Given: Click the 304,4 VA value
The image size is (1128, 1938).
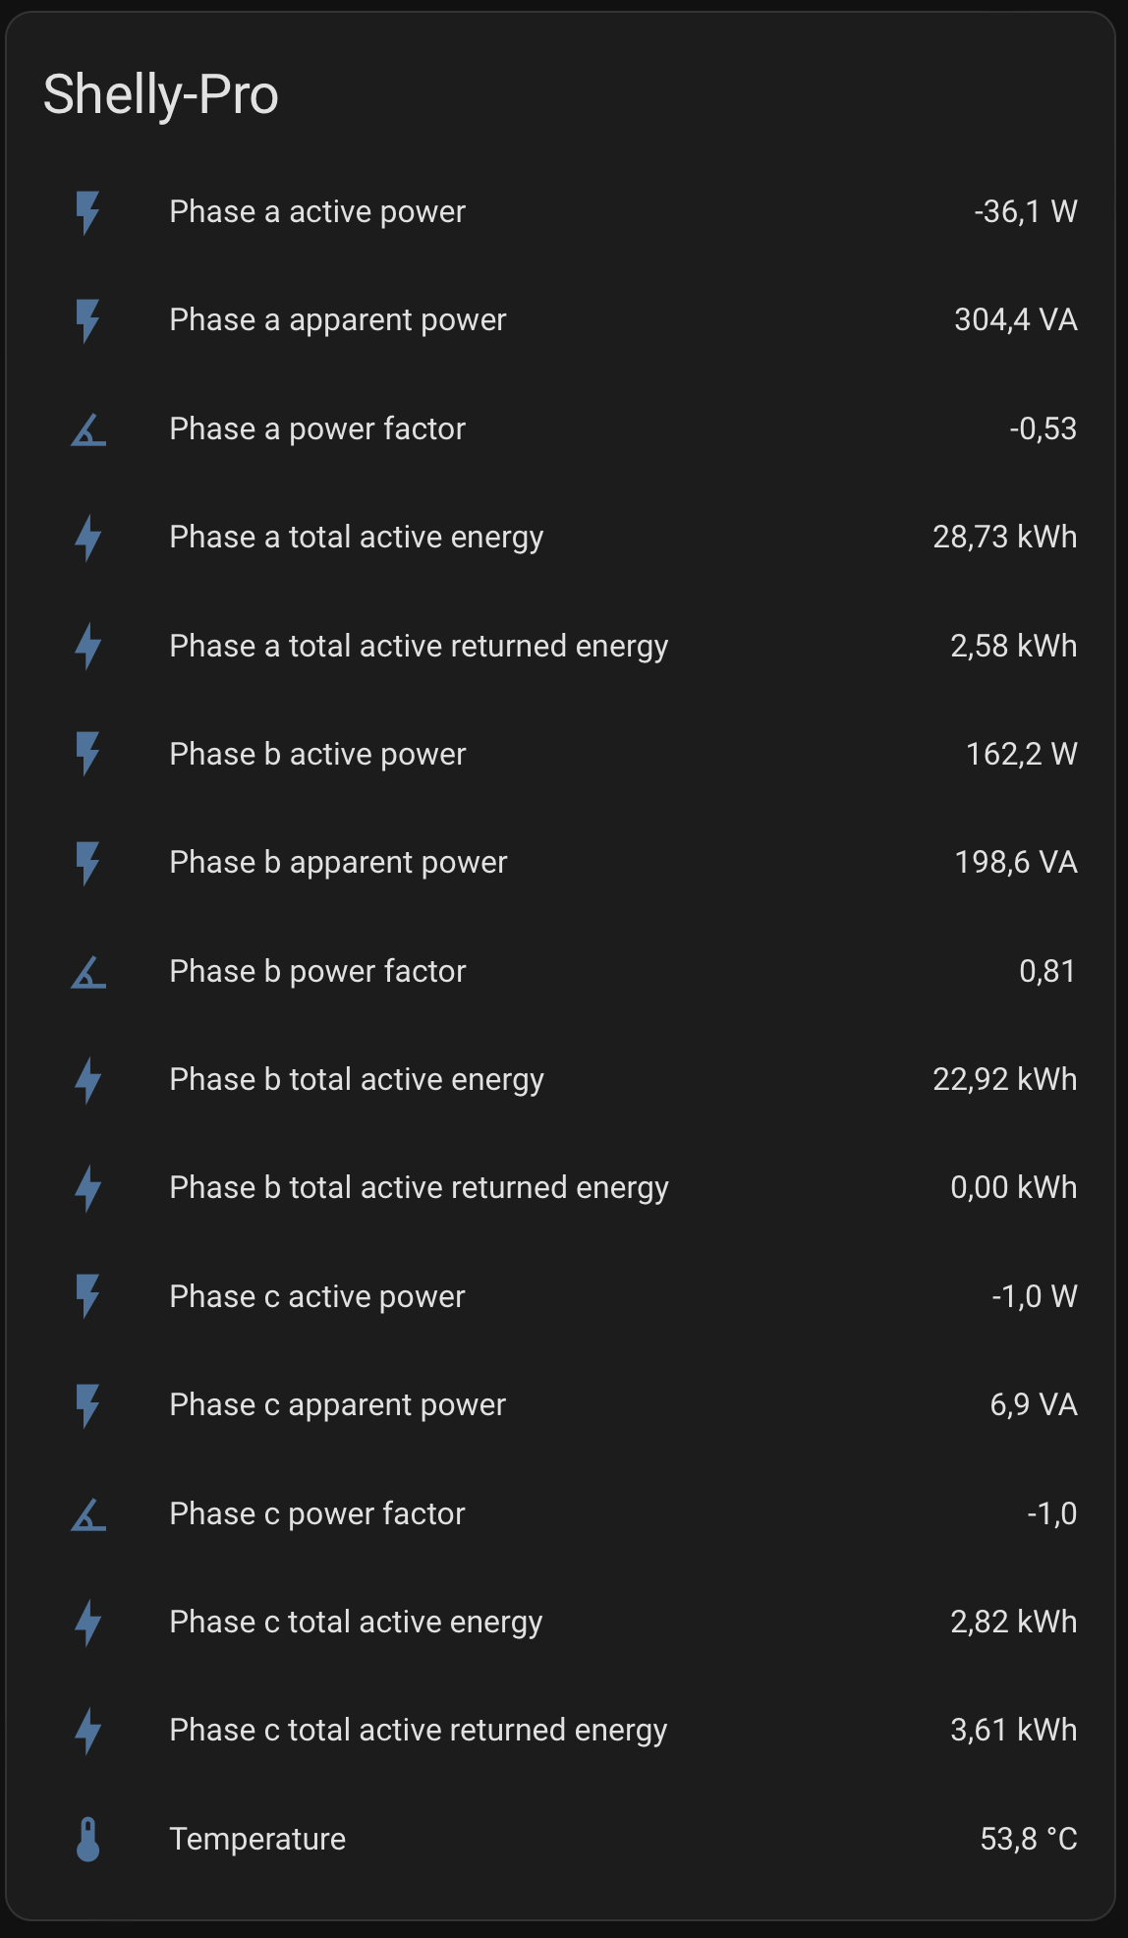Looking at the screenshot, I should point(1015,320).
